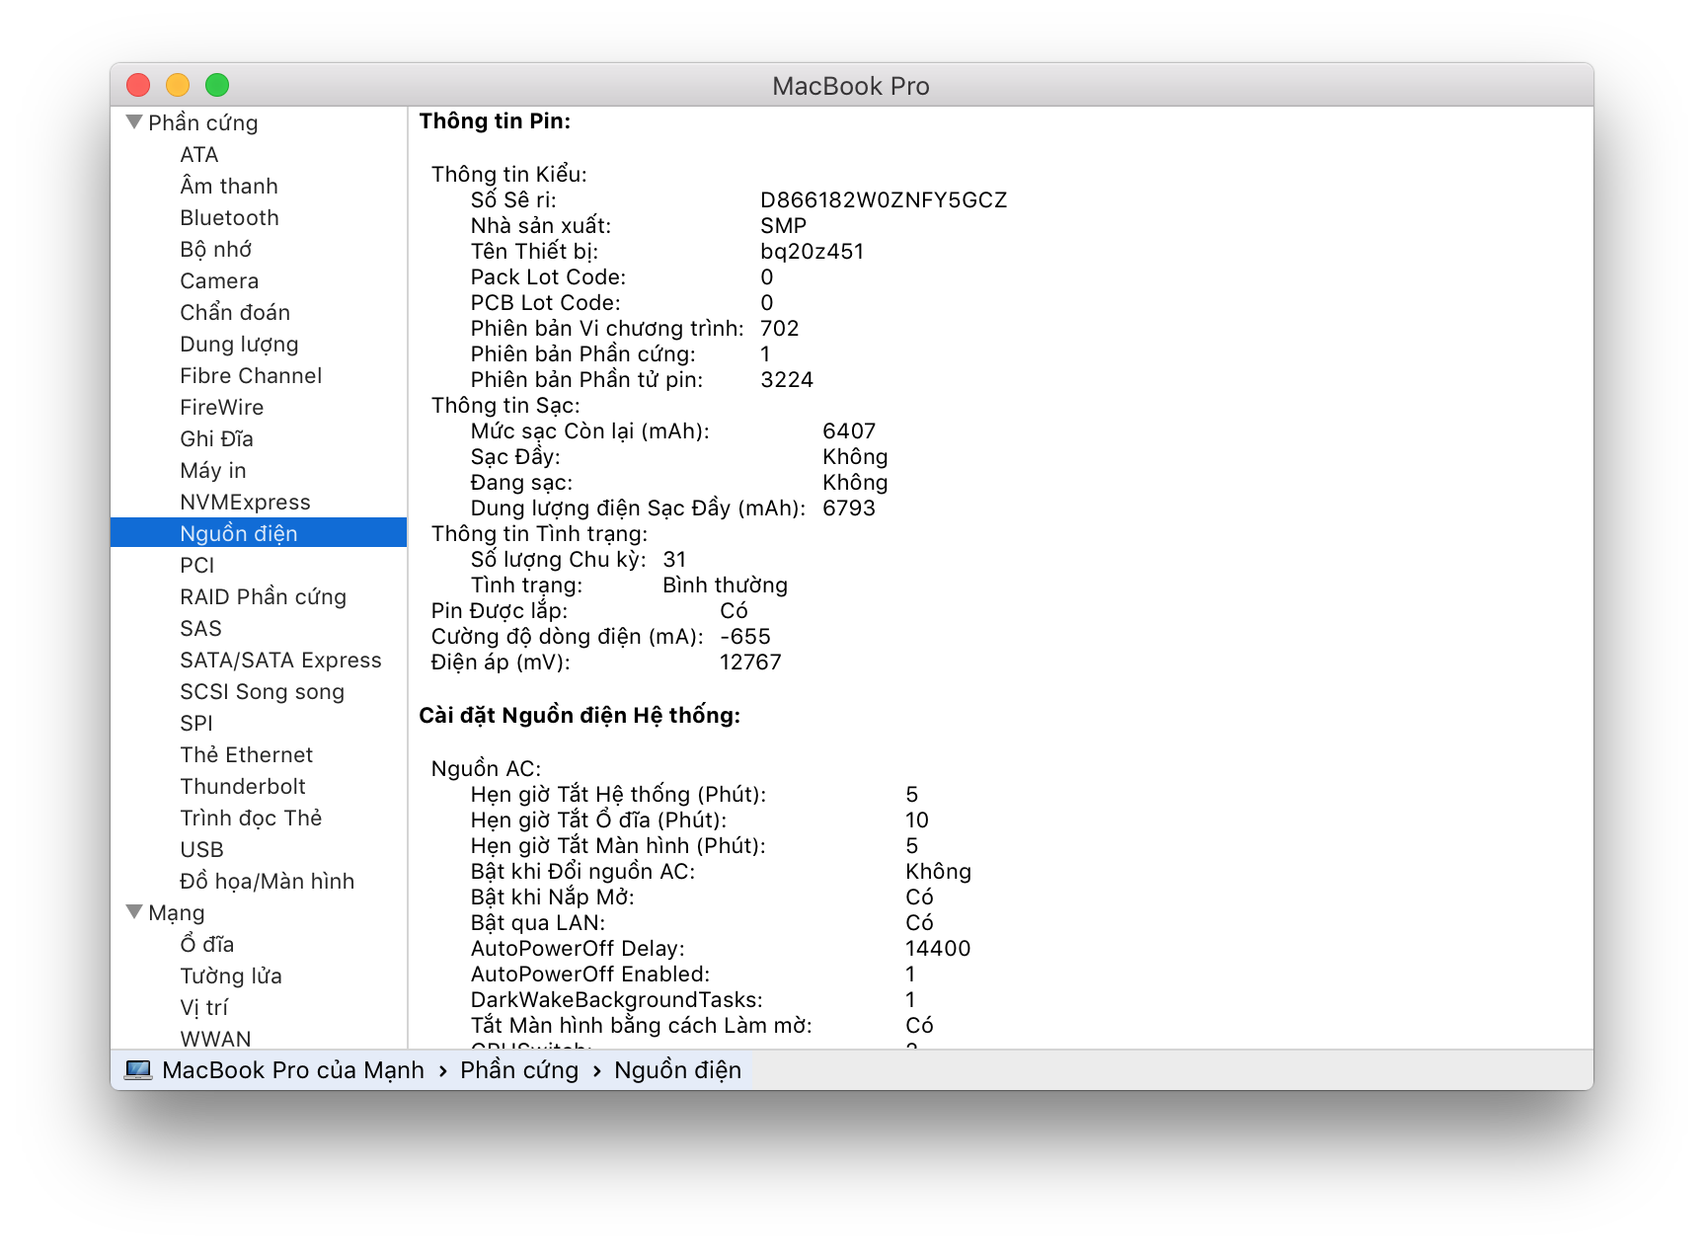Select PCI in the sidebar
The image size is (1704, 1248).
[197, 566]
